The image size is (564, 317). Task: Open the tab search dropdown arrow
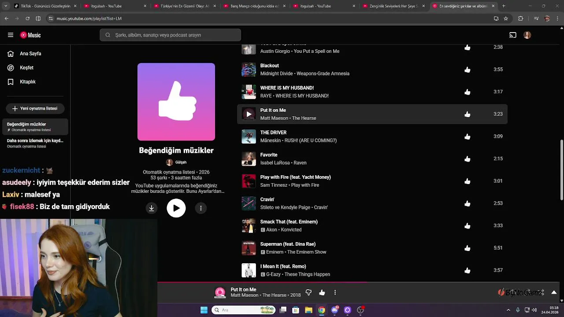6,6
